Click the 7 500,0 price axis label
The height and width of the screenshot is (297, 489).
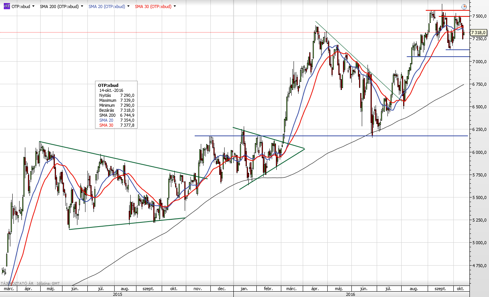[479, 16]
